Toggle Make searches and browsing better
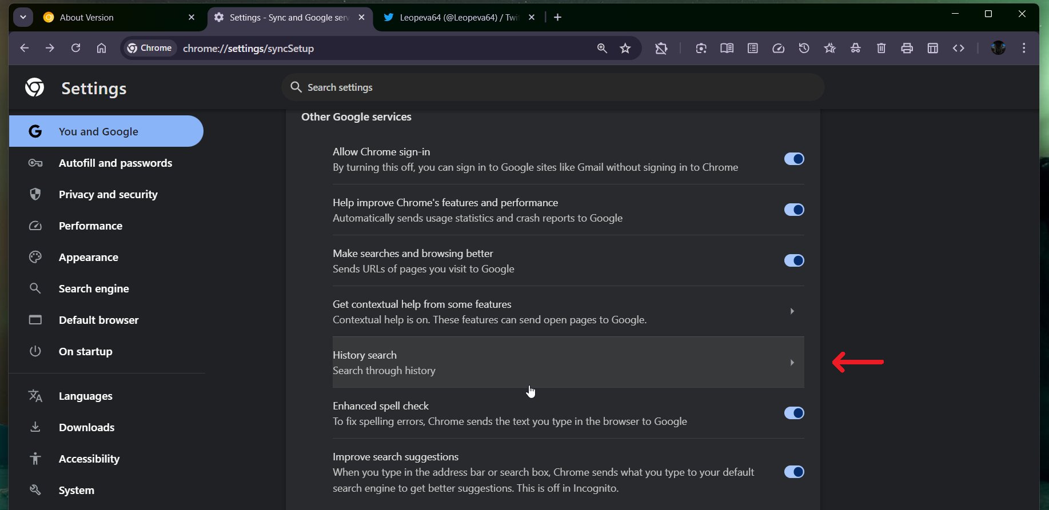The height and width of the screenshot is (510, 1049). click(793, 260)
